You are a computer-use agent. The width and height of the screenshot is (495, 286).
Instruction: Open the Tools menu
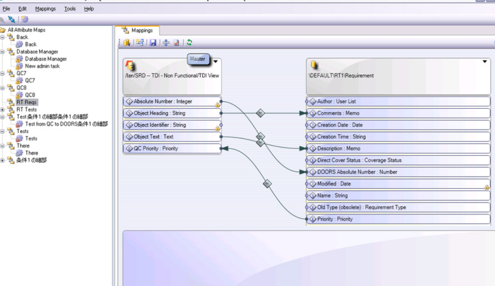coord(70,9)
